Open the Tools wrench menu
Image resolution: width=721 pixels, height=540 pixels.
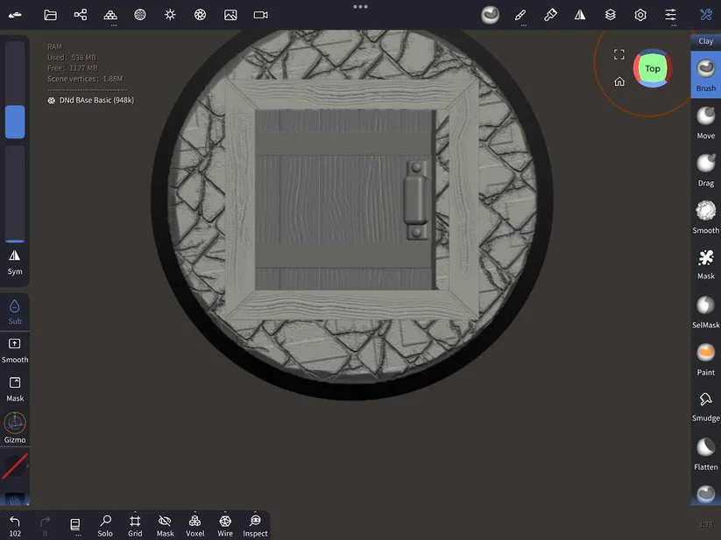706,15
